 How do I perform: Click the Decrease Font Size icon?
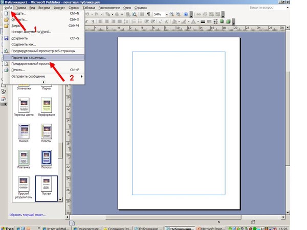160,21
